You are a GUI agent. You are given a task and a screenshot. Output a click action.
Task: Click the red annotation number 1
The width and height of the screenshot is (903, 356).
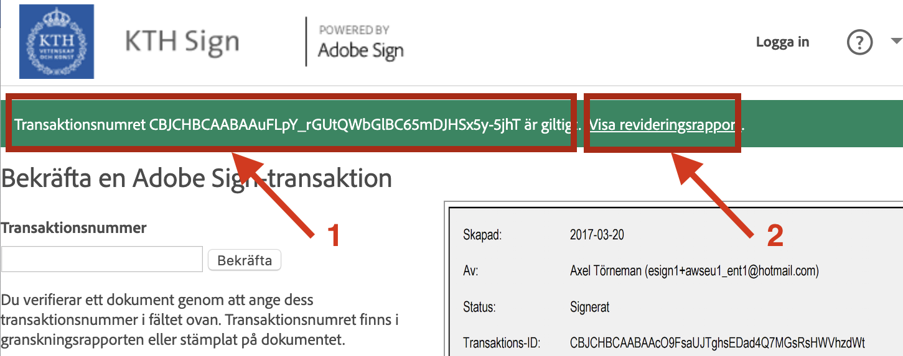(x=334, y=237)
